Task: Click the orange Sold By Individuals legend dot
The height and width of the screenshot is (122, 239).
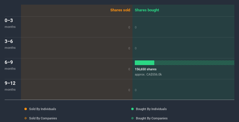Action: [26, 109]
